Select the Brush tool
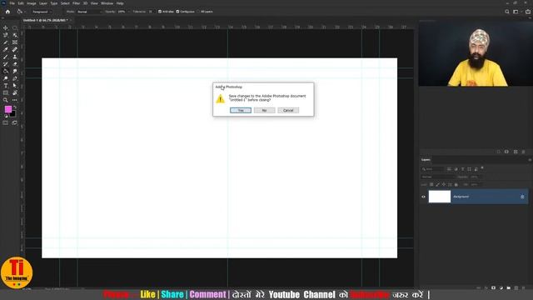Image resolution: width=533 pixels, height=300 pixels. pyautogui.click(x=6, y=57)
